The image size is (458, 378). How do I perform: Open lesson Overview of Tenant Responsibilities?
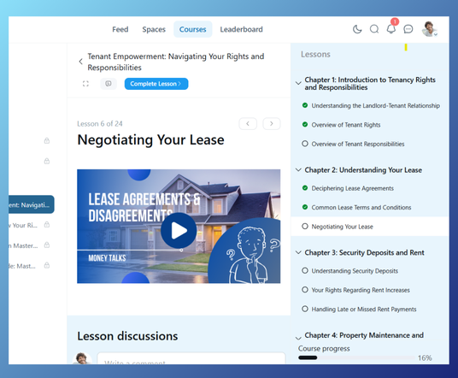point(358,144)
